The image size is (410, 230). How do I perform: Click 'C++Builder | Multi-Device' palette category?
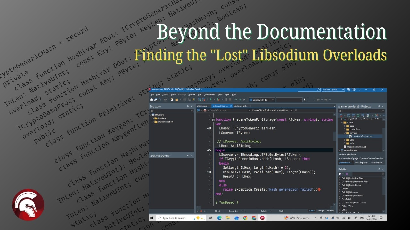354,203
